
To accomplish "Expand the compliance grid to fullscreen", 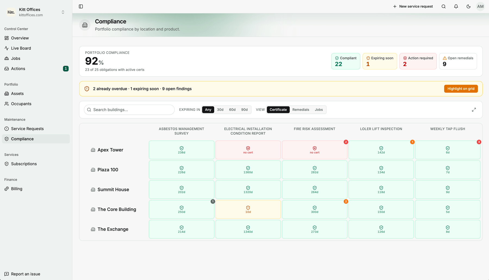I will (x=474, y=110).
